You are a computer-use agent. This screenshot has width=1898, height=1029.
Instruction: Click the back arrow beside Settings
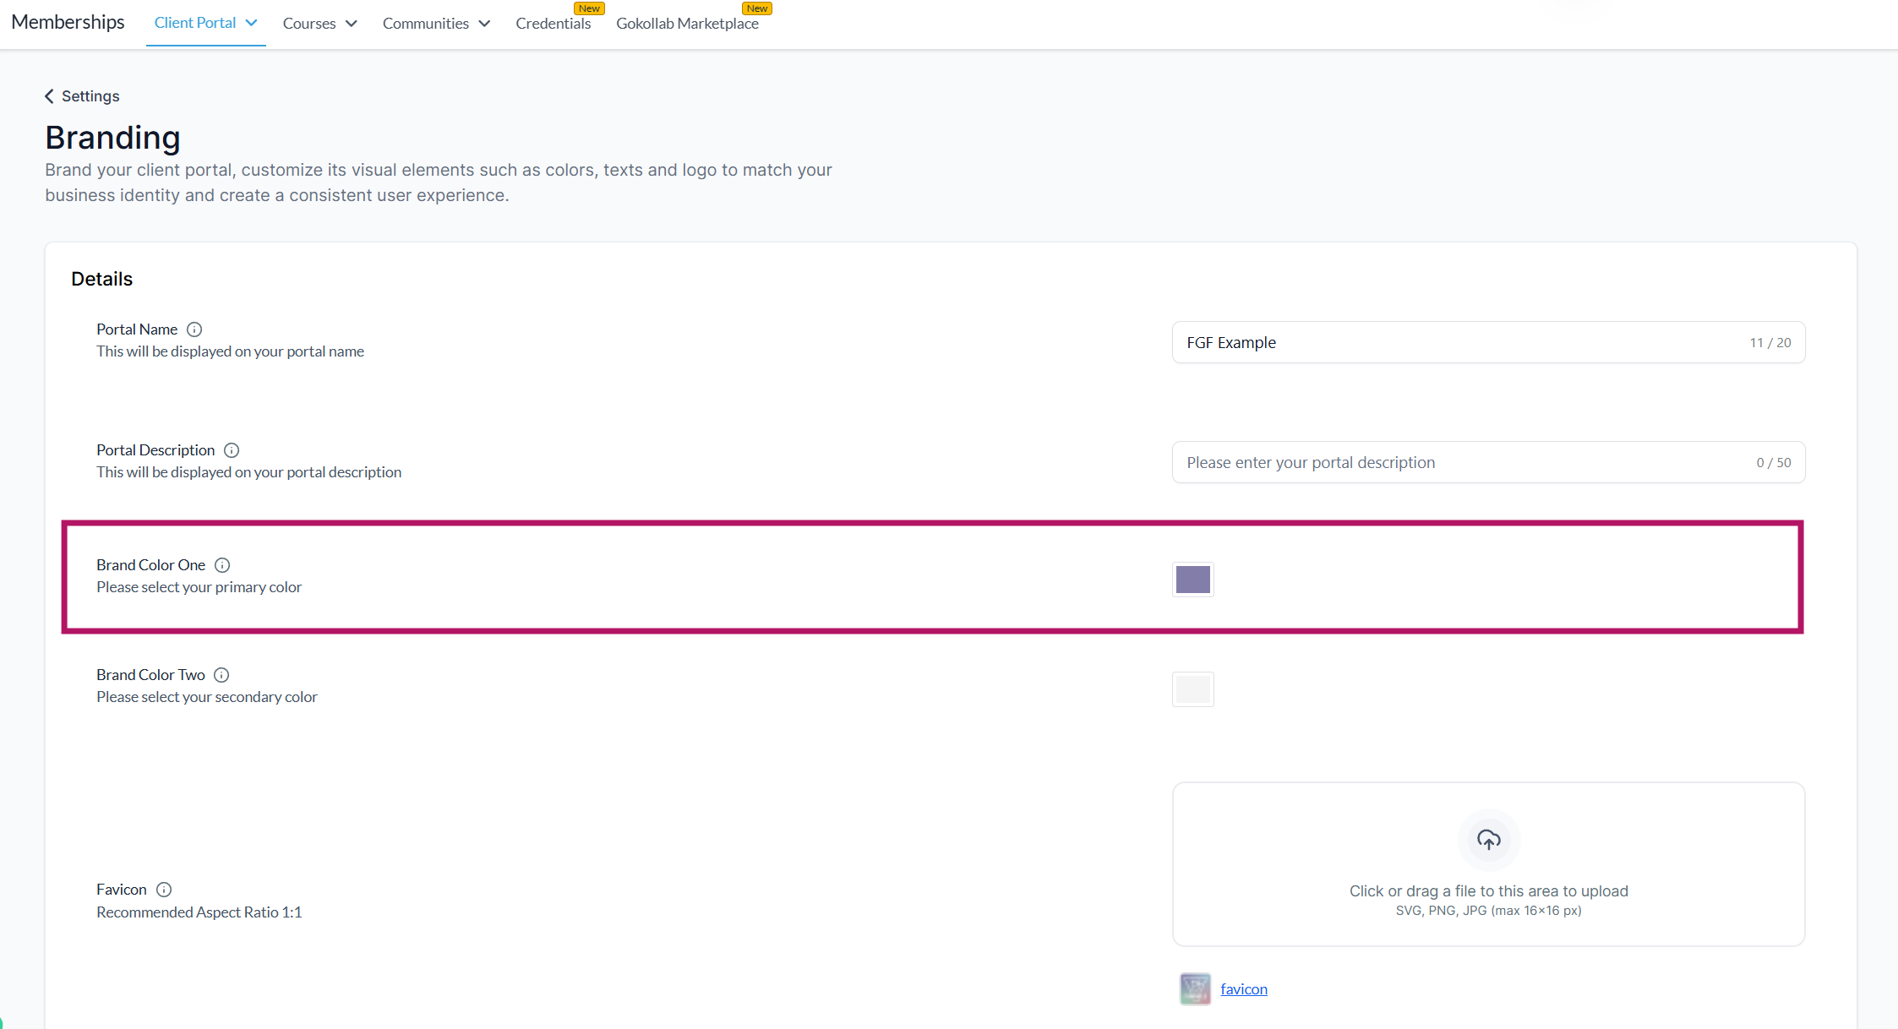pos(49,96)
